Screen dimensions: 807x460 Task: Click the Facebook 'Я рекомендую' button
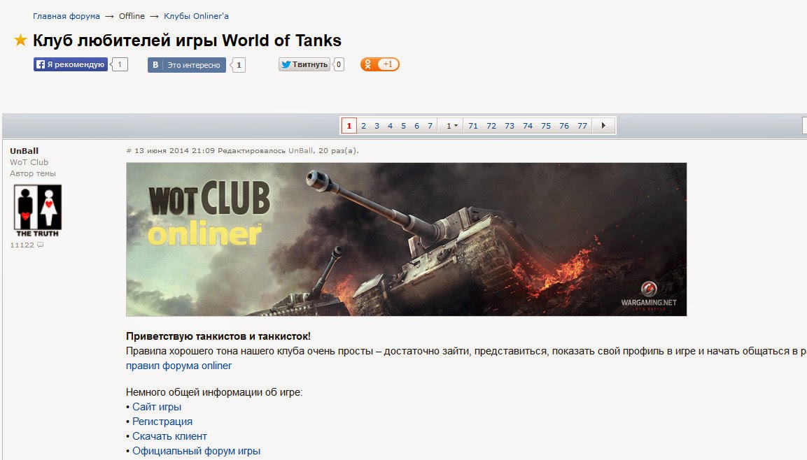(x=71, y=64)
